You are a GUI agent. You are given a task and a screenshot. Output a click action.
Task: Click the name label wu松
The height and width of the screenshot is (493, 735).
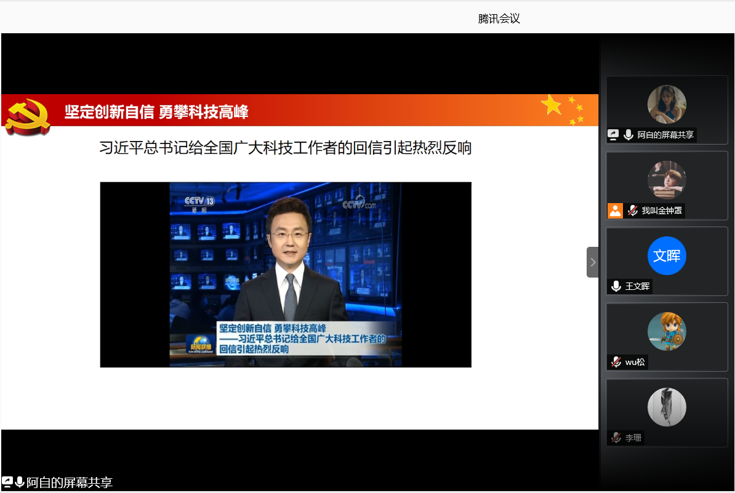coord(635,362)
